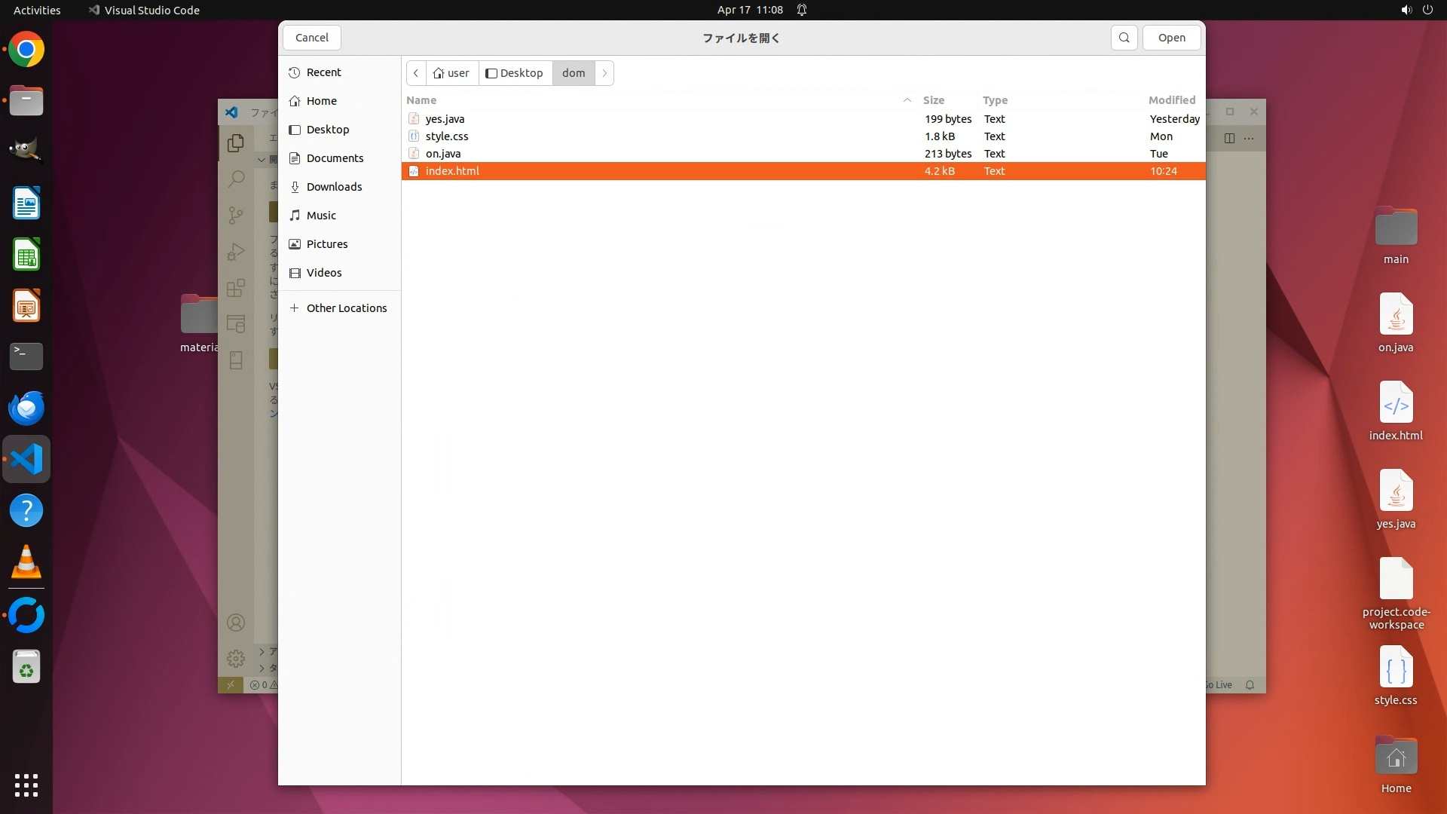This screenshot has width=1447, height=814.
Task: Sort files by Size column
Action: point(933,100)
